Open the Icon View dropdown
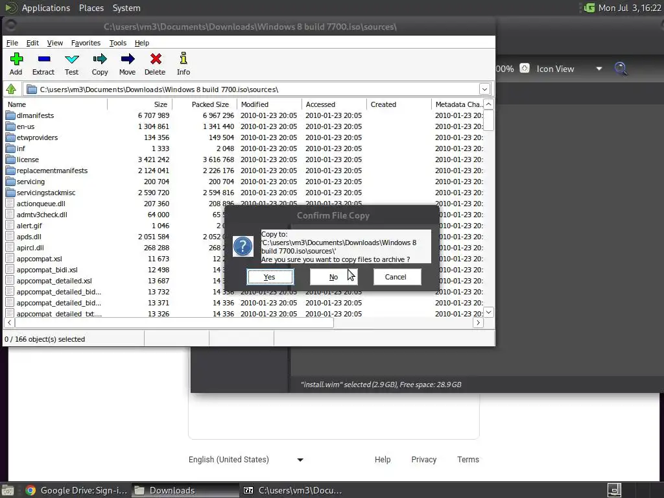This screenshot has height=498, width=664. 599,69
